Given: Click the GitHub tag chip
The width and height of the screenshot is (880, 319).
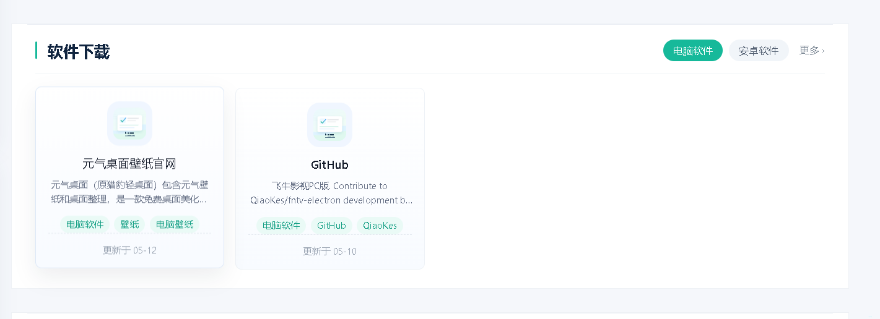Looking at the screenshot, I should pos(331,226).
